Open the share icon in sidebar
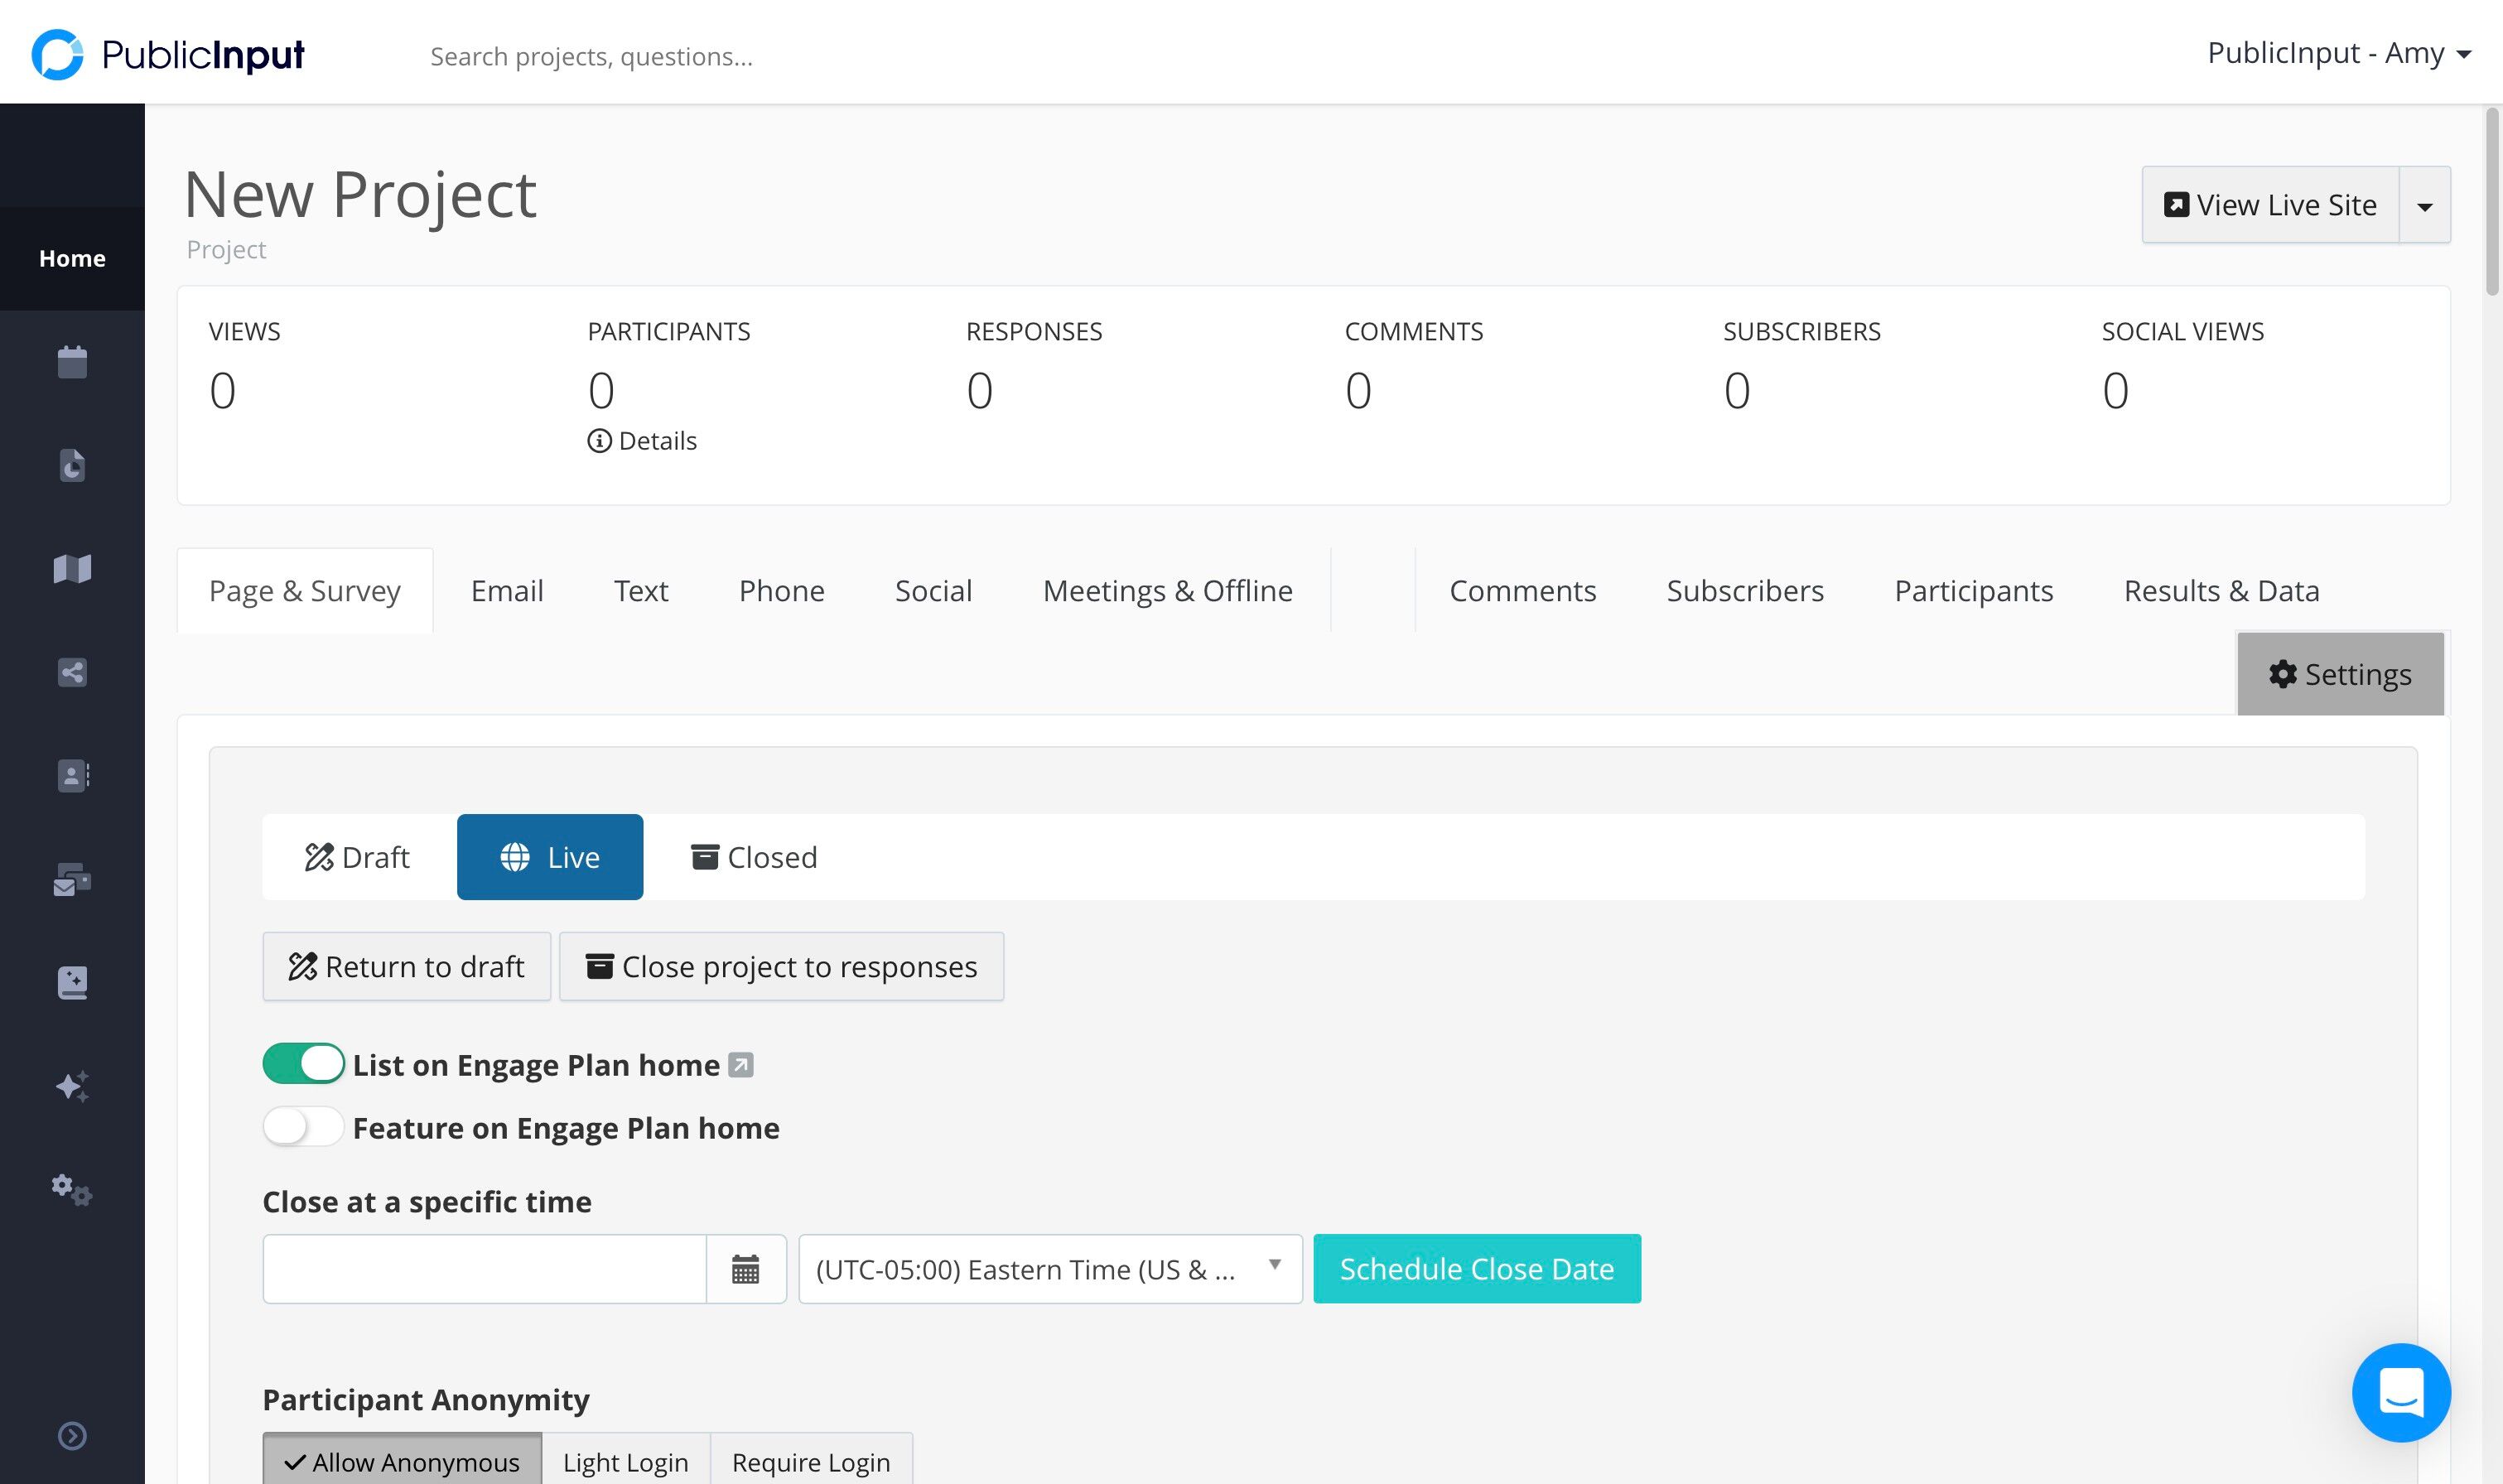The width and height of the screenshot is (2503, 1484). click(72, 672)
